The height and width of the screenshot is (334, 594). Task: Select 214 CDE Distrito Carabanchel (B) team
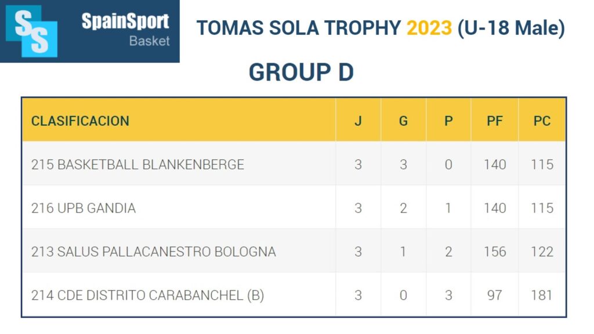pyautogui.click(x=147, y=295)
